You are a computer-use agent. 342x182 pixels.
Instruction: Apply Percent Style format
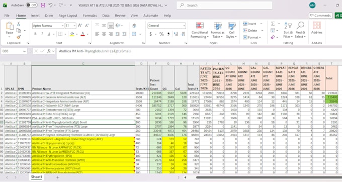pos(161,34)
